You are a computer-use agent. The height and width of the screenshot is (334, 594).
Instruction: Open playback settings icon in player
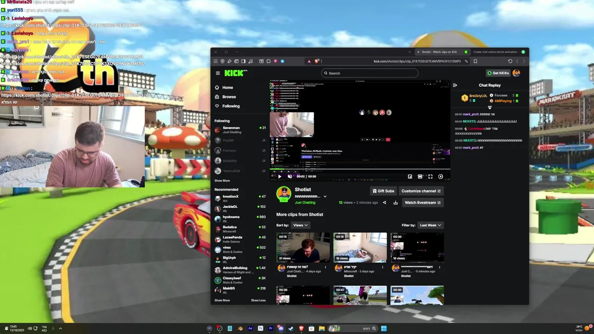[x=440, y=176]
